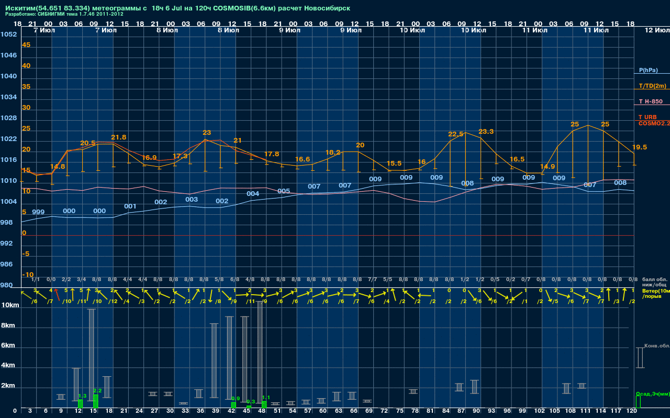Viewport: 670px width, 418px height.
Task: Click the 20.5 temperature label
Action: coord(88,143)
